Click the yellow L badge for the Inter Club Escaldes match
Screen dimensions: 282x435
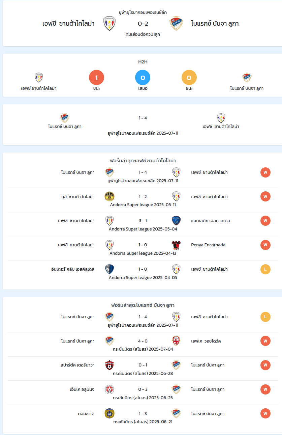pos(265,269)
